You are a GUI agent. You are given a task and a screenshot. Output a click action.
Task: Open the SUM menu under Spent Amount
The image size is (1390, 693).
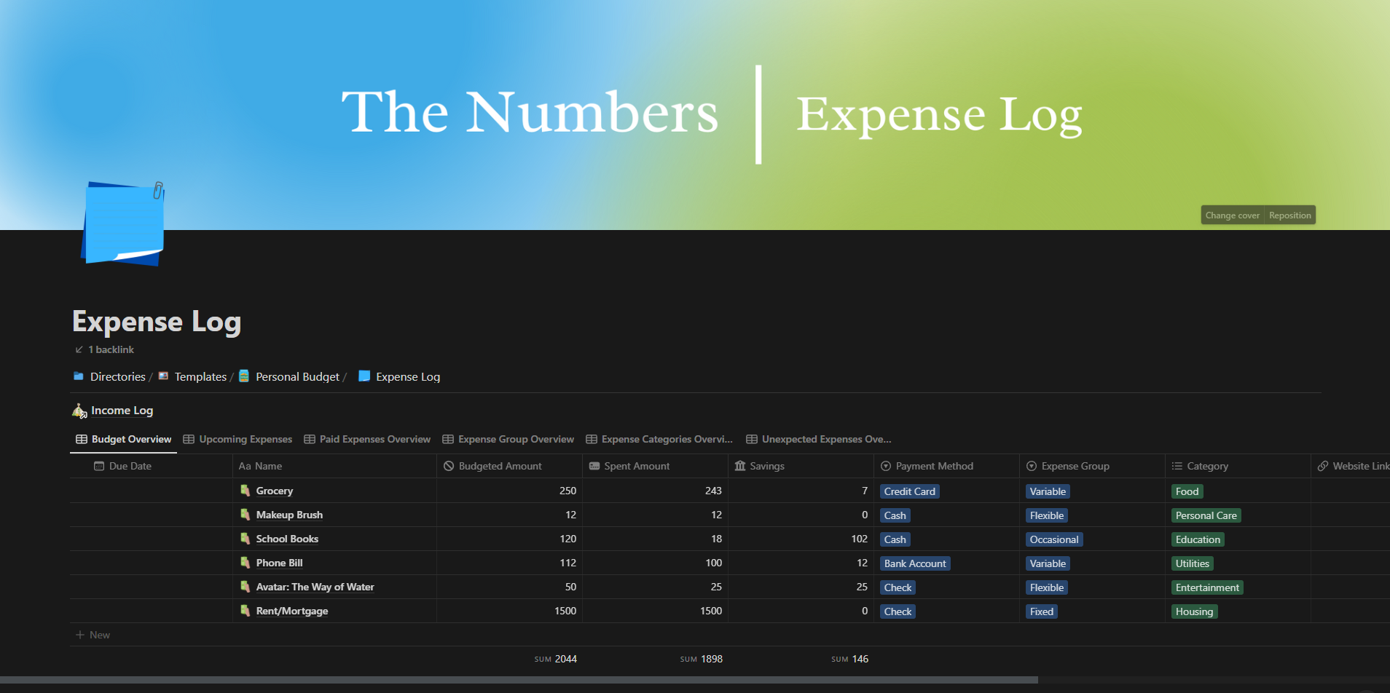click(701, 659)
